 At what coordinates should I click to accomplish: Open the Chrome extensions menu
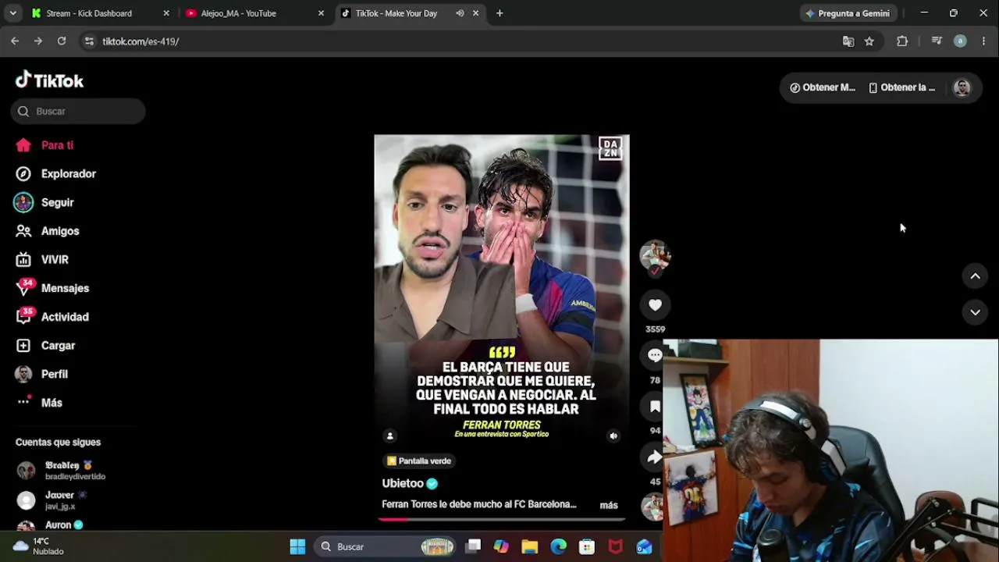pos(902,41)
